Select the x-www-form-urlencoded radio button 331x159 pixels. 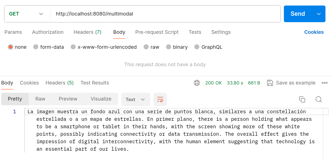pyautogui.click(x=73, y=47)
